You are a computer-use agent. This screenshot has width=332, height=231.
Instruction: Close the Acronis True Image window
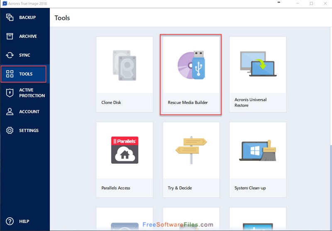point(325,3)
